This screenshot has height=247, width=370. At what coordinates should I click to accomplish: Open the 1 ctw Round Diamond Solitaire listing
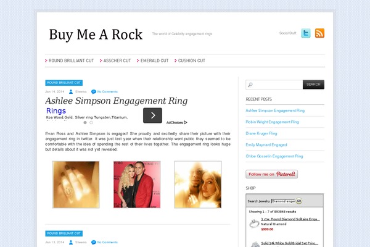click(290, 219)
